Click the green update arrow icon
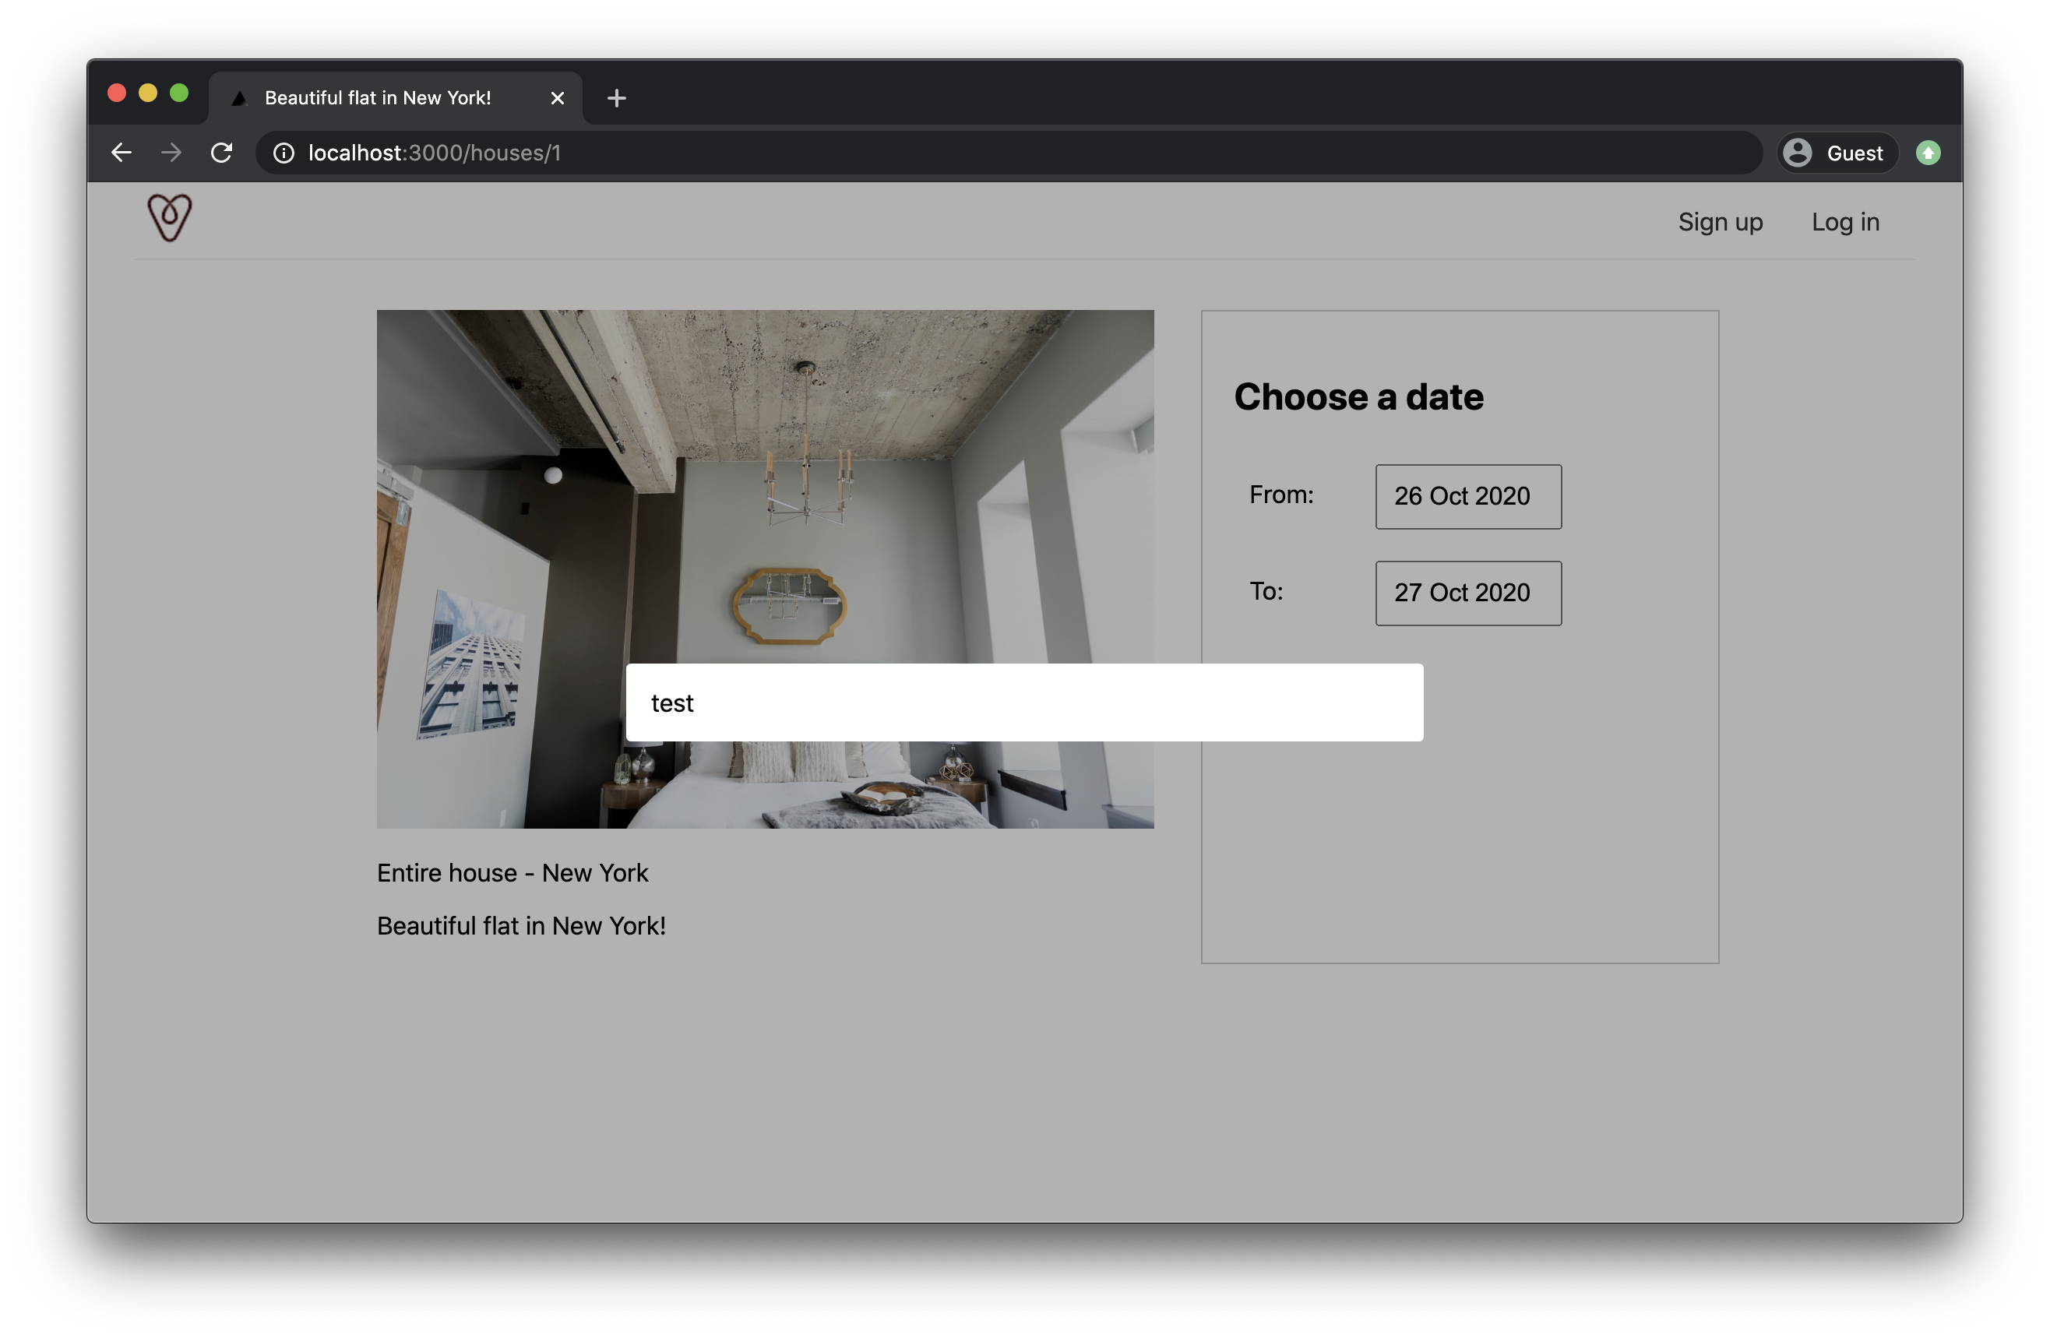2050x1338 pixels. click(x=1928, y=153)
